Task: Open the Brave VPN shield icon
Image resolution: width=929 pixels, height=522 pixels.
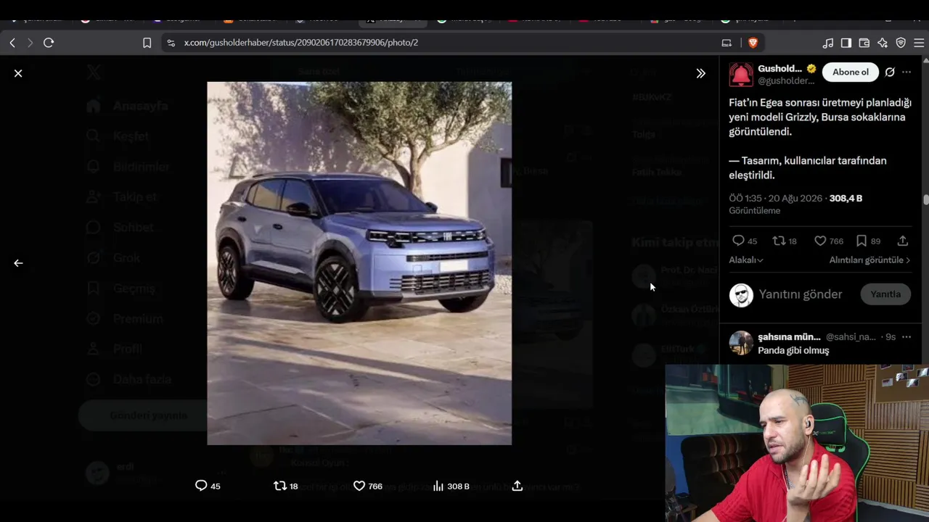Action: (x=901, y=43)
